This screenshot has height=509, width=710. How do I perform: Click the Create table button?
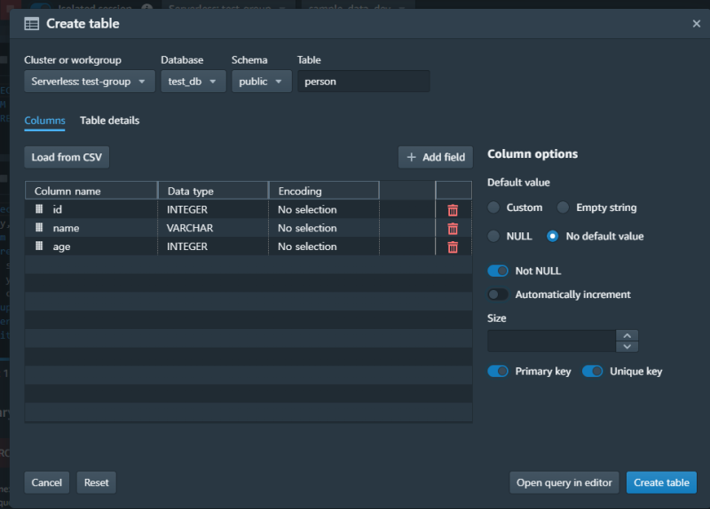click(x=661, y=482)
